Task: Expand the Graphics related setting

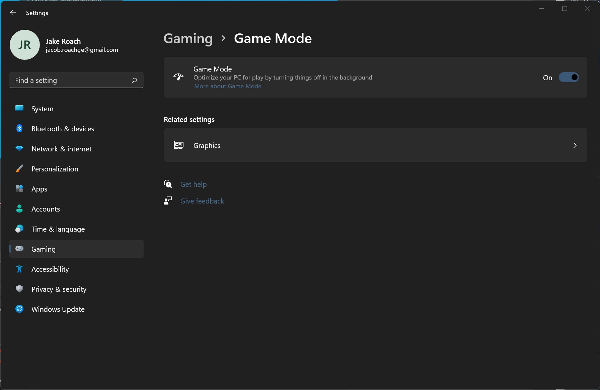Action: click(x=575, y=145)
